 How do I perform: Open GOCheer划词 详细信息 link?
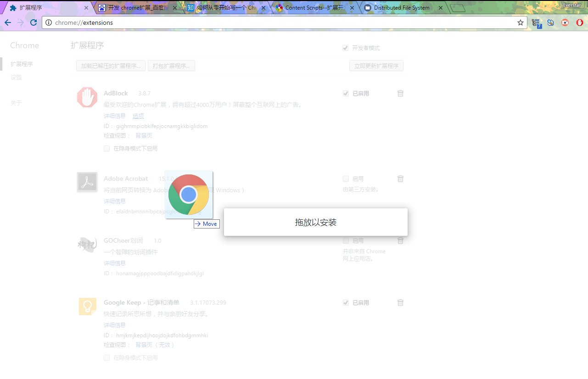(x=115, y=263)
